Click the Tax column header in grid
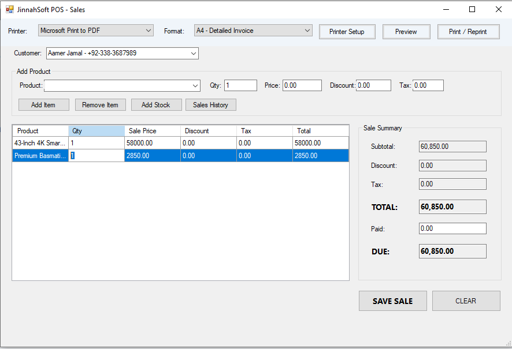The height and width of the screenshot is (349, 512). click(265, 131)
